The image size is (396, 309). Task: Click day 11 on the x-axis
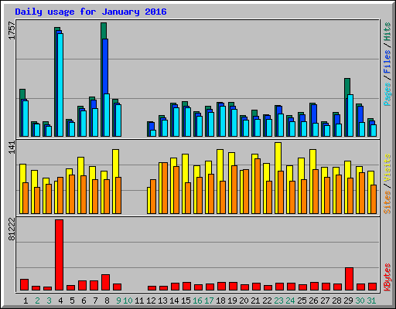(x=139, y=301)
